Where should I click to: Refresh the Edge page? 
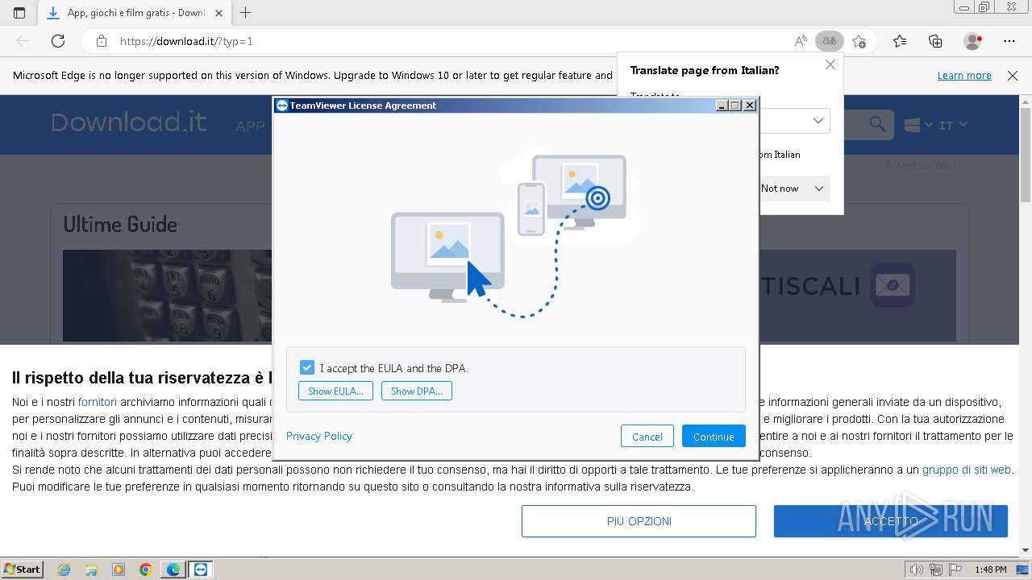[x=58, y=41]
